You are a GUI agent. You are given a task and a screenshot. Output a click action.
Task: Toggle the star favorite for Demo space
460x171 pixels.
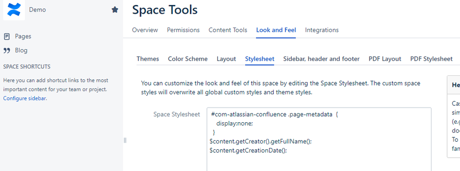[x=115, y=10]
